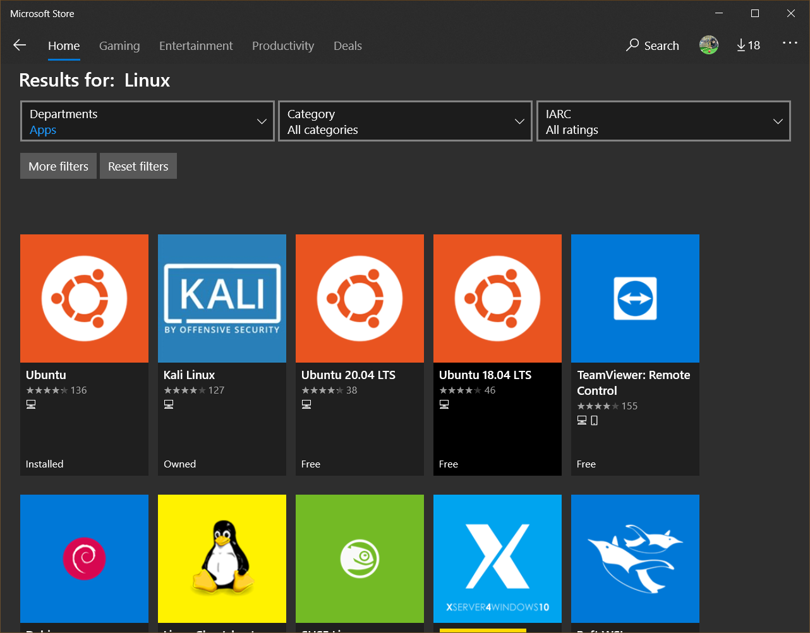Click the user account profile picture
810x633 pixels.
708,45
